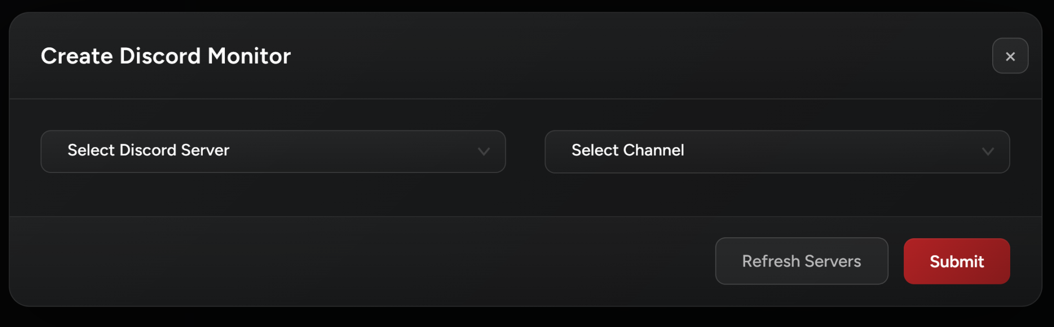The height and width of the screenshot is (327, 1054).
Task: Open the Select Channel dropdown
Action: click(777, 151)
